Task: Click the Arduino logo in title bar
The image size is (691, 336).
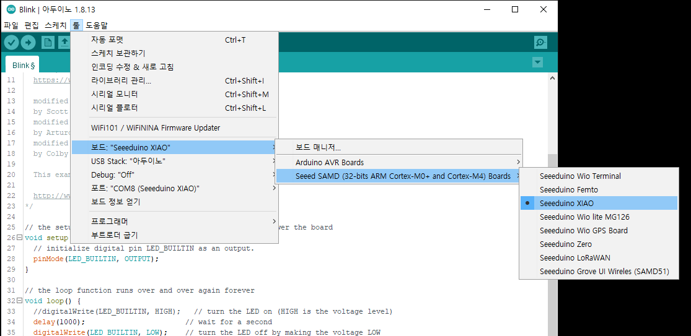Action: [x=11, y=9]
